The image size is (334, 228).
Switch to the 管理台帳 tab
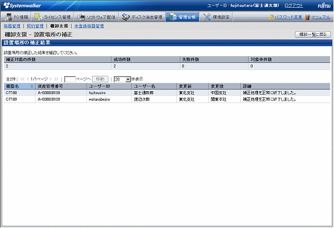(183, 17)
